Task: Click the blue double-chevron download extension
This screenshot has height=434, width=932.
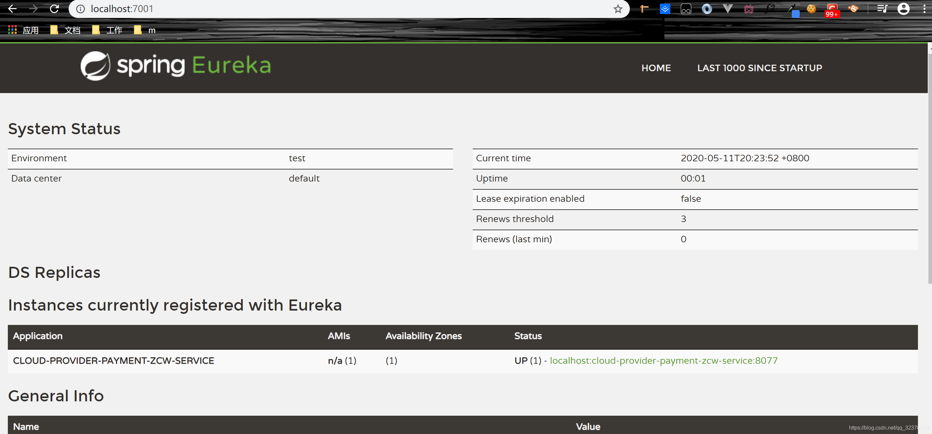Action: (x=665, y=9)
